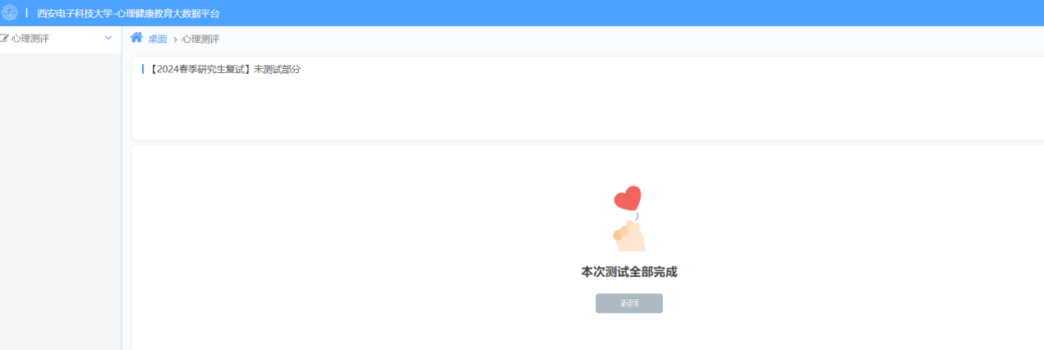
Task: Click the empty white area beneath the 返回 button
Action: (629, 333)
